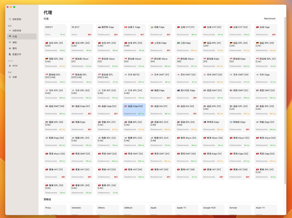Click the document icon for 配置文件
This screenshot has width=292, height=218.
[x=10, y=54]
